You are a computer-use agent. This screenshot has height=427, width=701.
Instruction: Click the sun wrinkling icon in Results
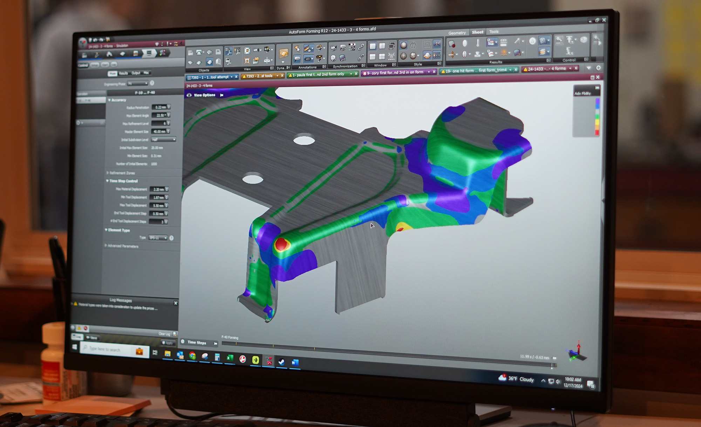click(504, 53)
